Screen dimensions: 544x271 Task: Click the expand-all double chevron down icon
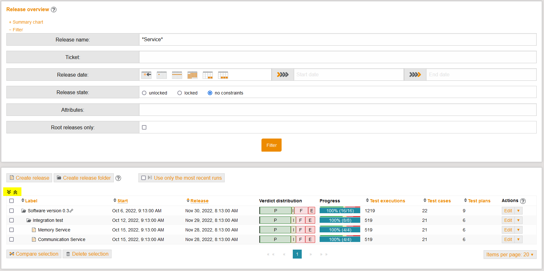[9, 192]
